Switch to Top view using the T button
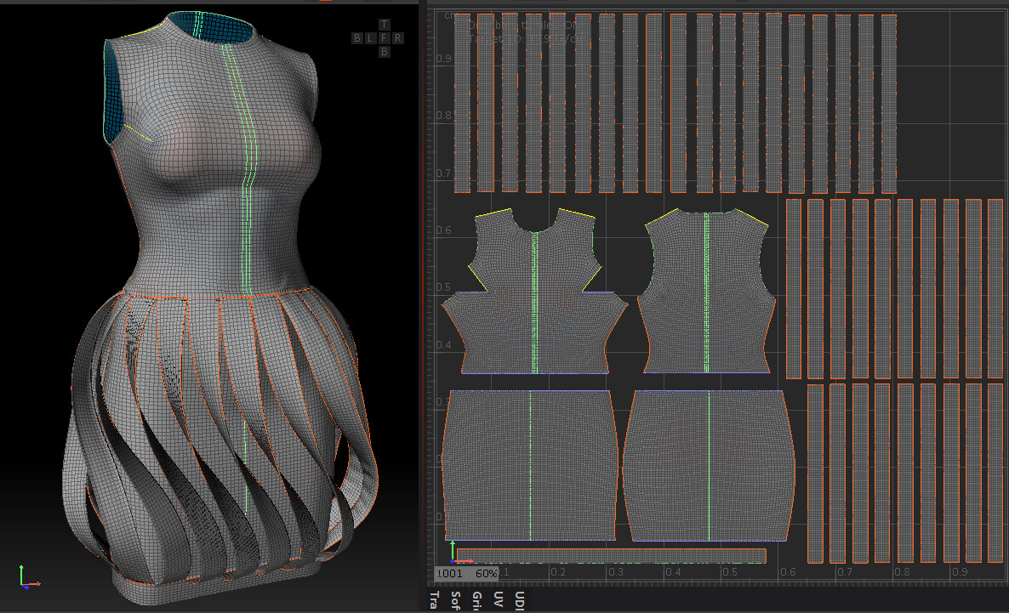This screenshot has height=613, width=1009. 385,24
